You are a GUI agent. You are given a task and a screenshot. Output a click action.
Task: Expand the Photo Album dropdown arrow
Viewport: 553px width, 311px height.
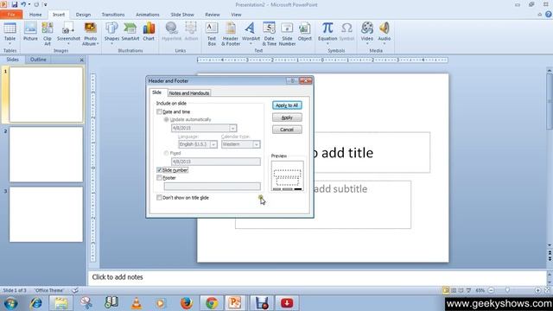point(98,44)
